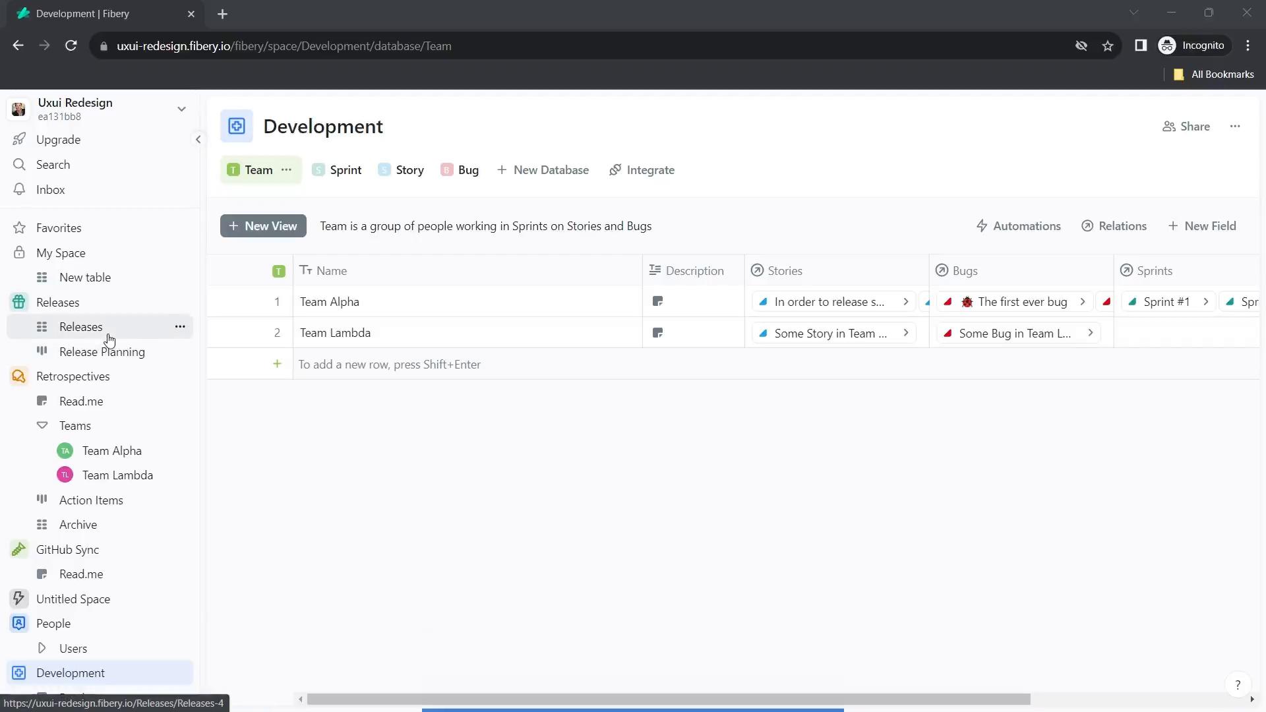This screenshot has height=712, width=1266.
Task: Click the Story database icon
Action: 384,169
